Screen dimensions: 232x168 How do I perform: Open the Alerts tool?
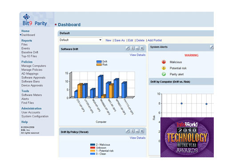(25, 99)
